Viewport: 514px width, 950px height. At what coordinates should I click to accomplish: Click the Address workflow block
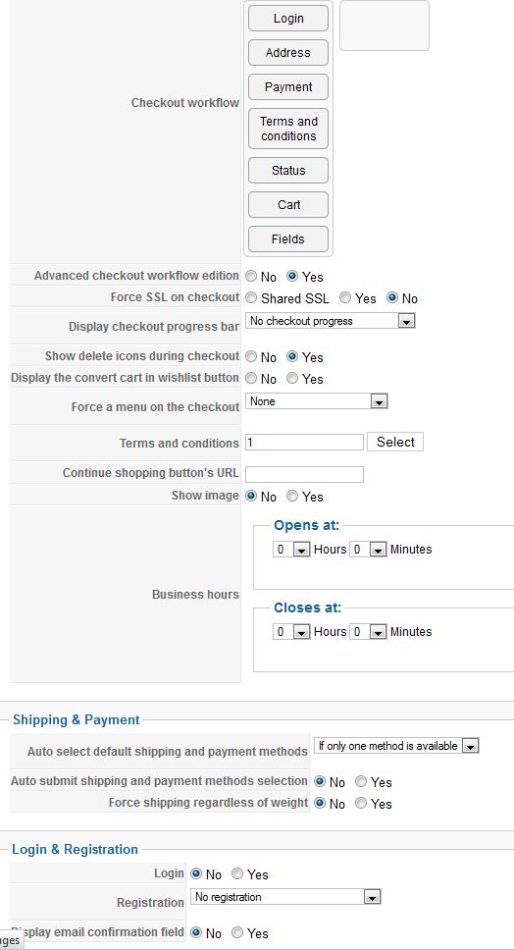288,53
